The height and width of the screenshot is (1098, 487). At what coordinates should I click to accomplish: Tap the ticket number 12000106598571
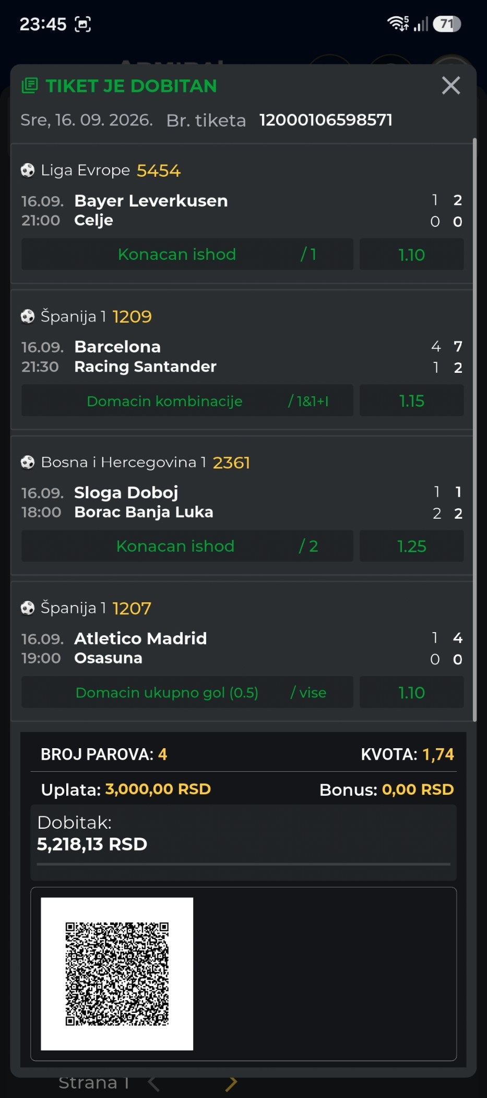(x=326, y=120)
